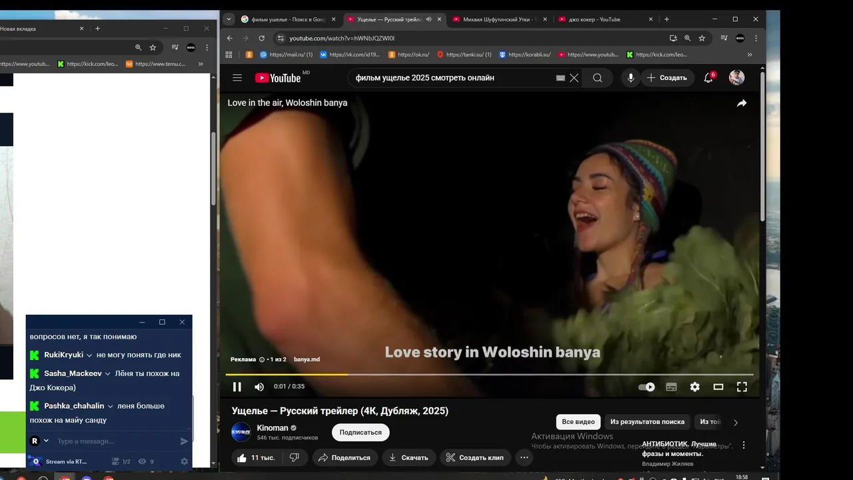Bookmark YouTube page with star icon

[702, 38]
